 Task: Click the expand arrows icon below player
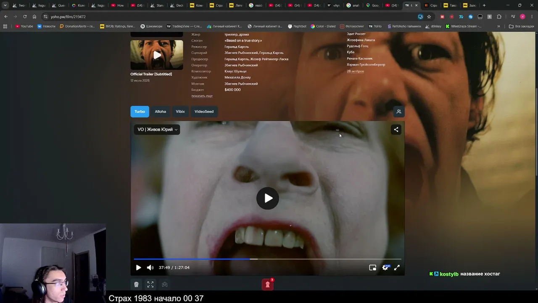(x=150, y=284)
